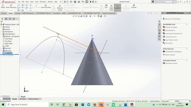The image size is (191, 107).
Task: Collapse the Online Resources section
Action: (x=187, y=49)
